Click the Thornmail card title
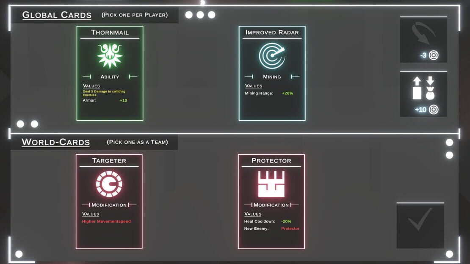470x264 pixels. 110,32
